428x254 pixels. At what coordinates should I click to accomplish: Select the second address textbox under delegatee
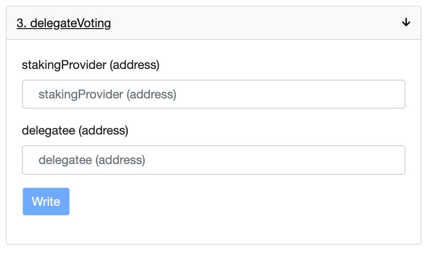pyautogui.click(x=214, y=160)
